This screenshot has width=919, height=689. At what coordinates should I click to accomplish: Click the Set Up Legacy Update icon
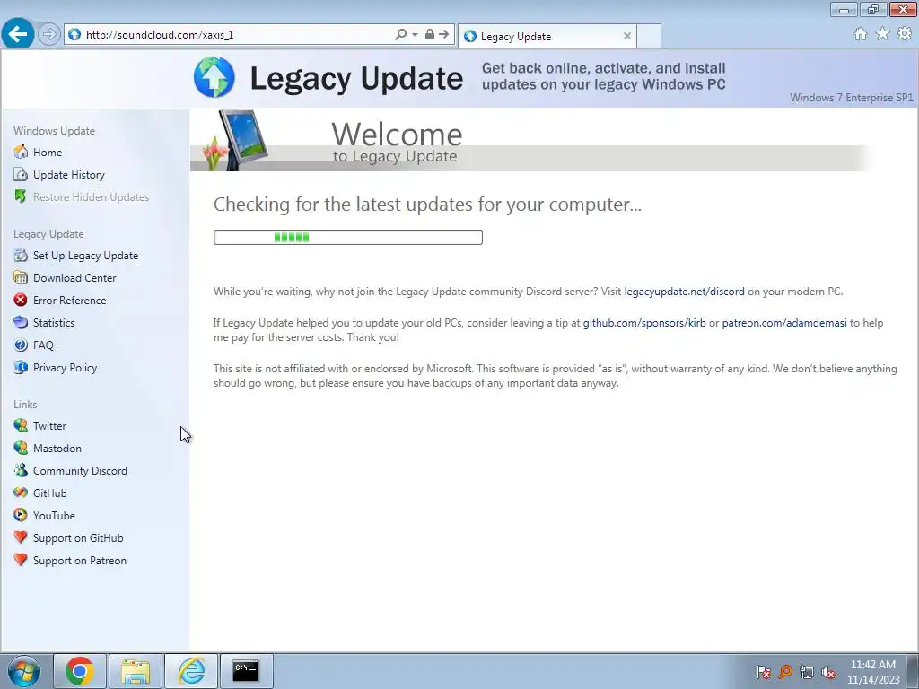21,256
